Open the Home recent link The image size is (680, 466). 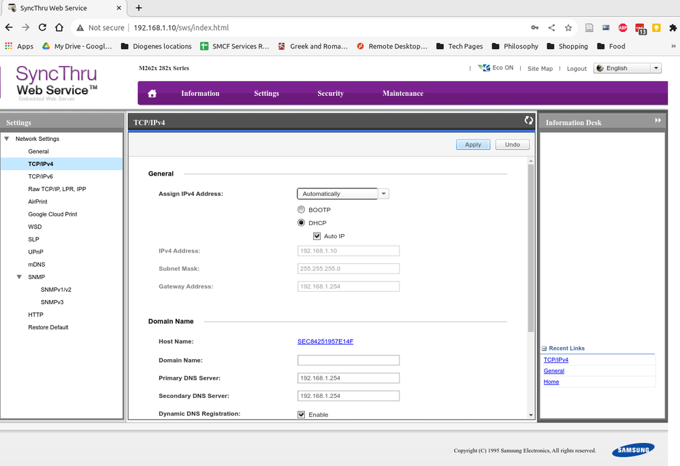551,382
